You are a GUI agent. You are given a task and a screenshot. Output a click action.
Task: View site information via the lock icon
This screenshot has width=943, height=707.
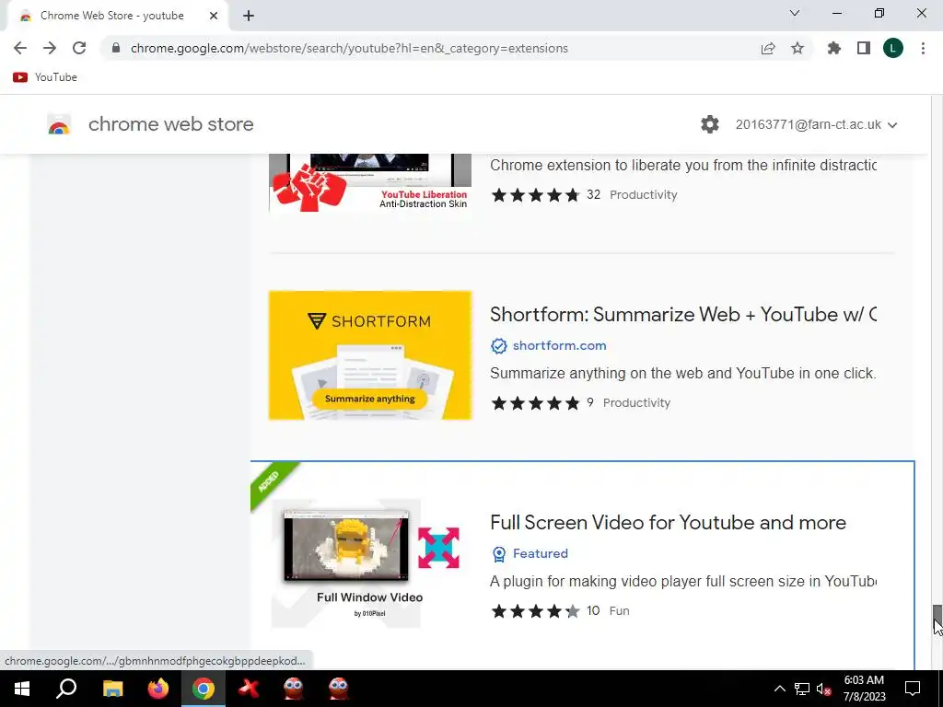[116, 48]
